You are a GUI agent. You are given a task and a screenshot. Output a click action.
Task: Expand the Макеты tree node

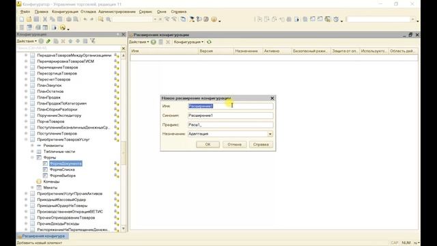pos(32,188)
